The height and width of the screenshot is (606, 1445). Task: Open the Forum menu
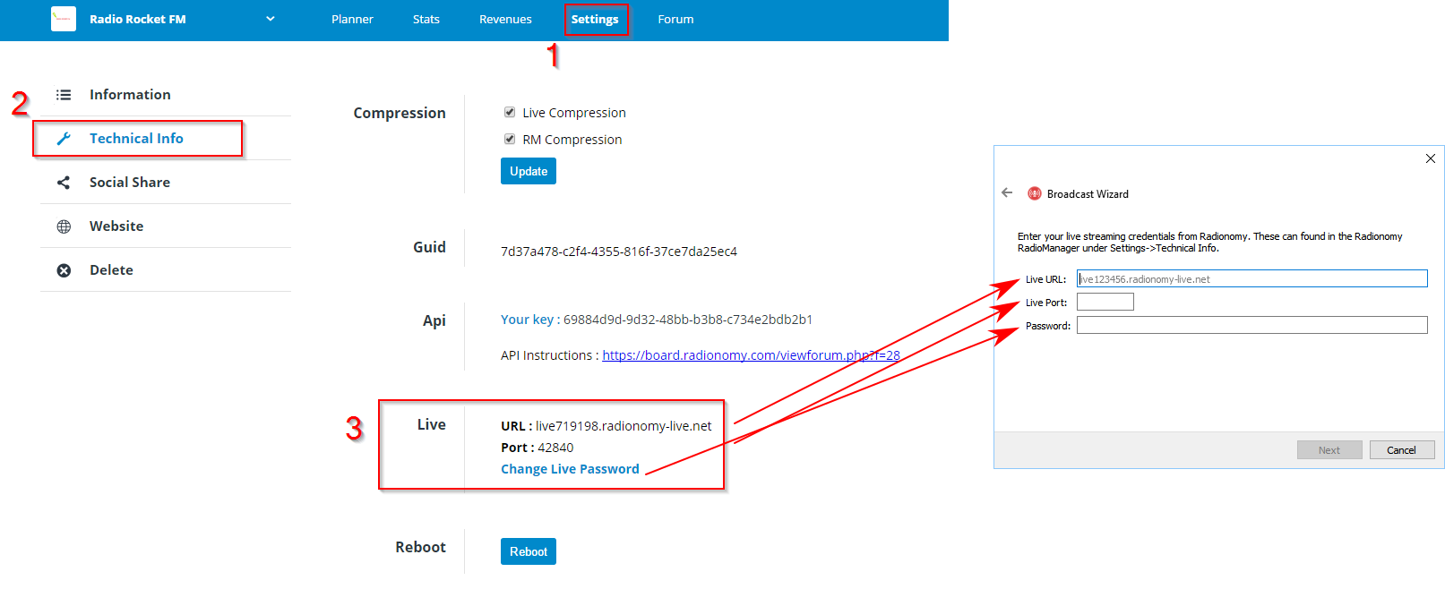click(x=675, y=19)
